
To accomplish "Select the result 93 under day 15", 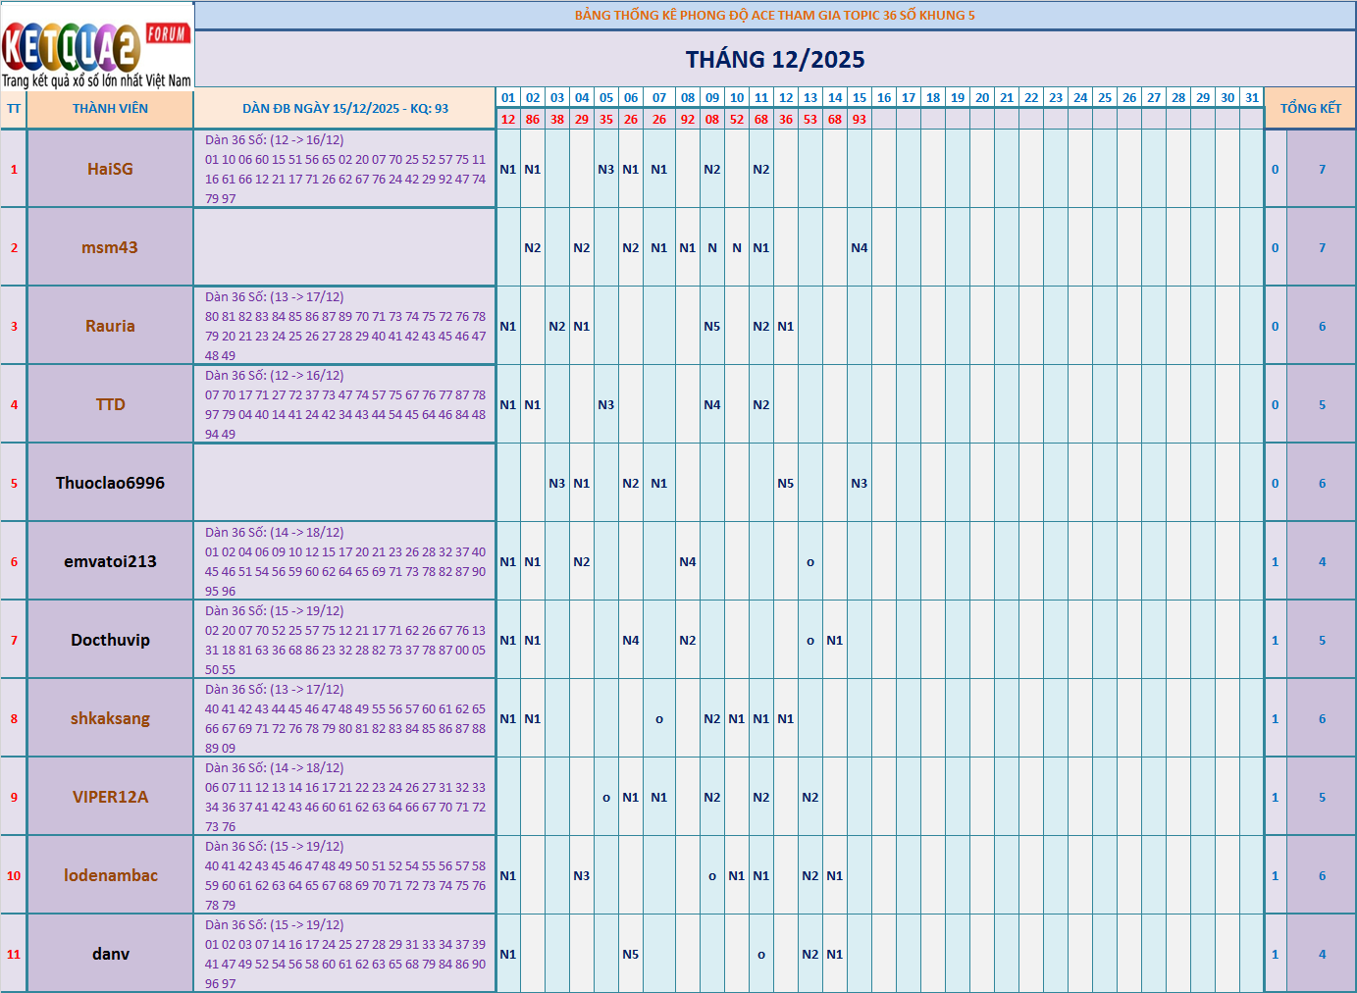I will (859, 120).
